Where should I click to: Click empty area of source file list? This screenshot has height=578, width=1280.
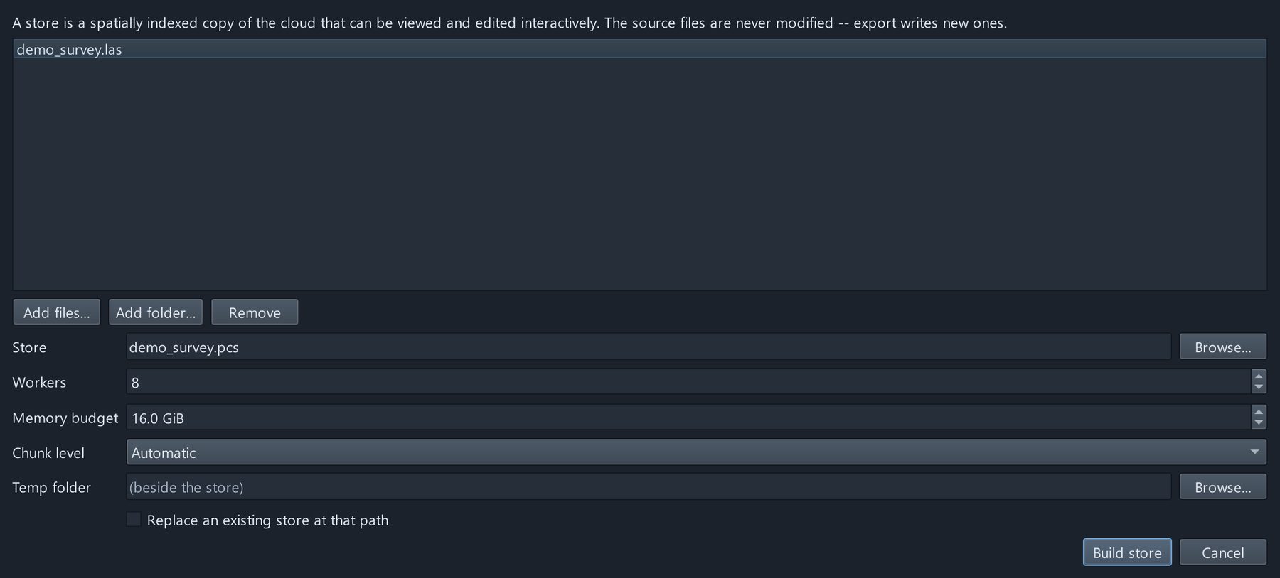click(x=639, y=174)
